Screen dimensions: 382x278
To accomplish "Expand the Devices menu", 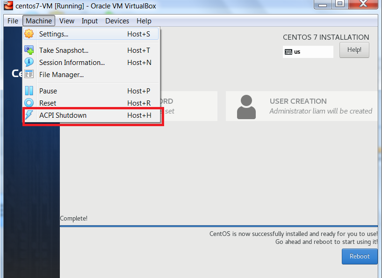I will coord(117,21).
